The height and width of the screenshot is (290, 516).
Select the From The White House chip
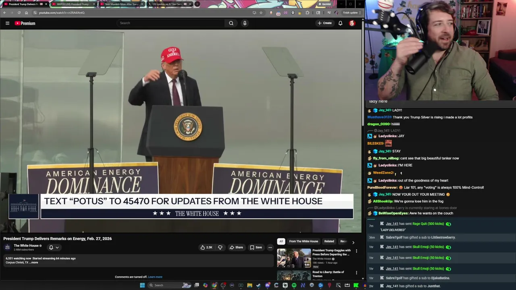pos(304,241)
